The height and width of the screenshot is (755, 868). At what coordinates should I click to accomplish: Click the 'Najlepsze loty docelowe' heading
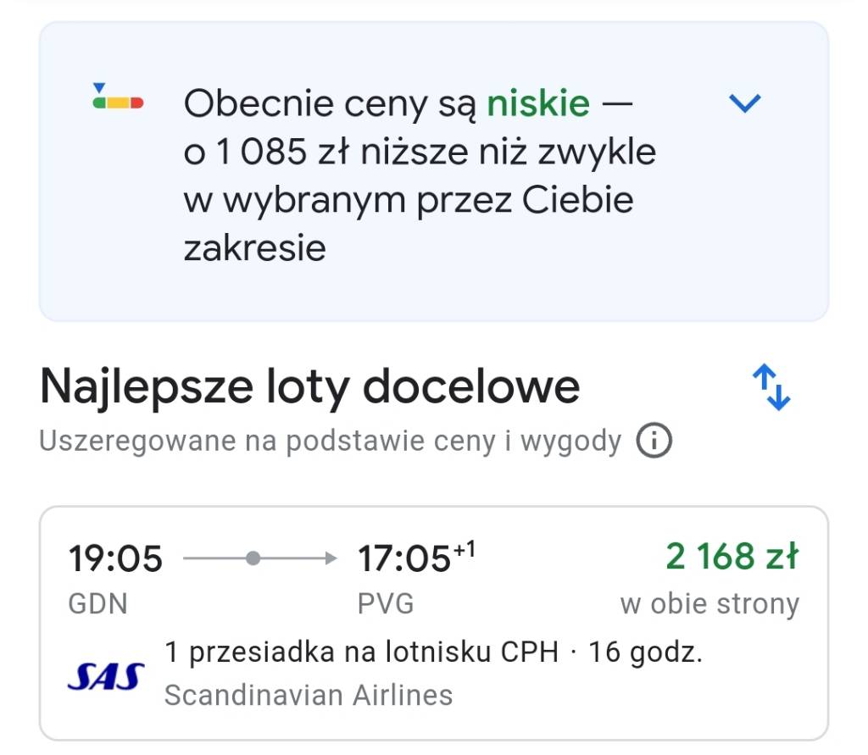pos(310,387)
